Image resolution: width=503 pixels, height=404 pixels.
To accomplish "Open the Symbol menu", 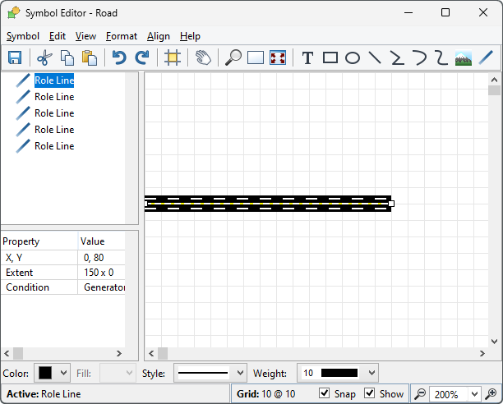I will click(x=23, y=36).
